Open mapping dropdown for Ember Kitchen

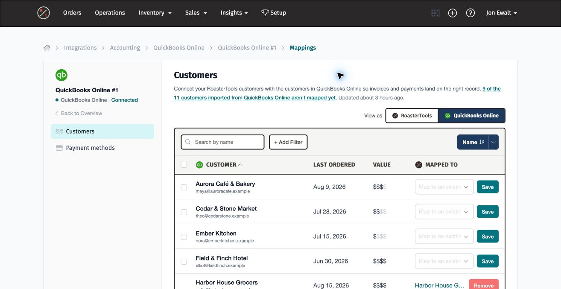tap(444, 236)
